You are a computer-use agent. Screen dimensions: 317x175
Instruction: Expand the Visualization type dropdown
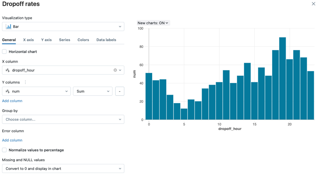point(63,27)
